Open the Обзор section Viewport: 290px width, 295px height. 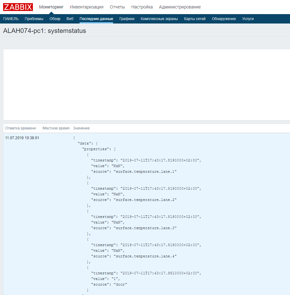coord(55,18)
